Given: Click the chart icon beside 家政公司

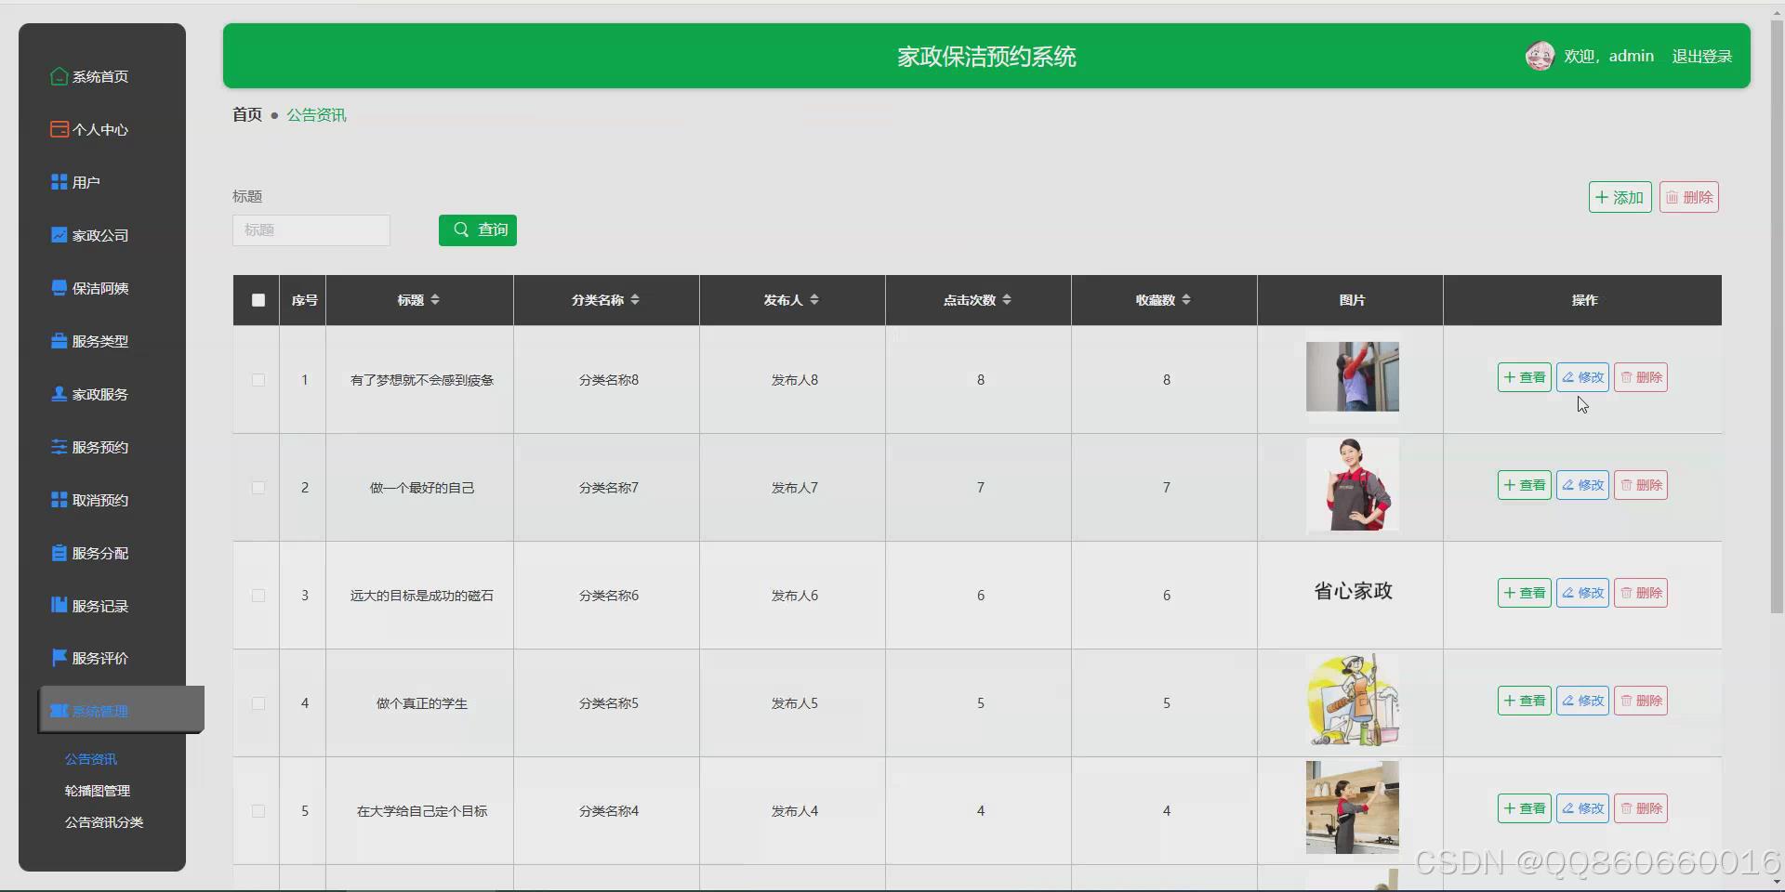Looking at the screenshot, I should (x=59, y=235).
